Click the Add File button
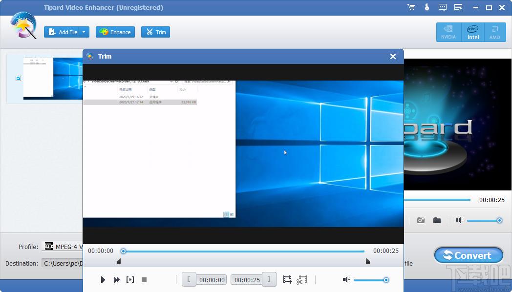Image resolution: width=512 pixels, height=292 pixels. coord(62,32)
